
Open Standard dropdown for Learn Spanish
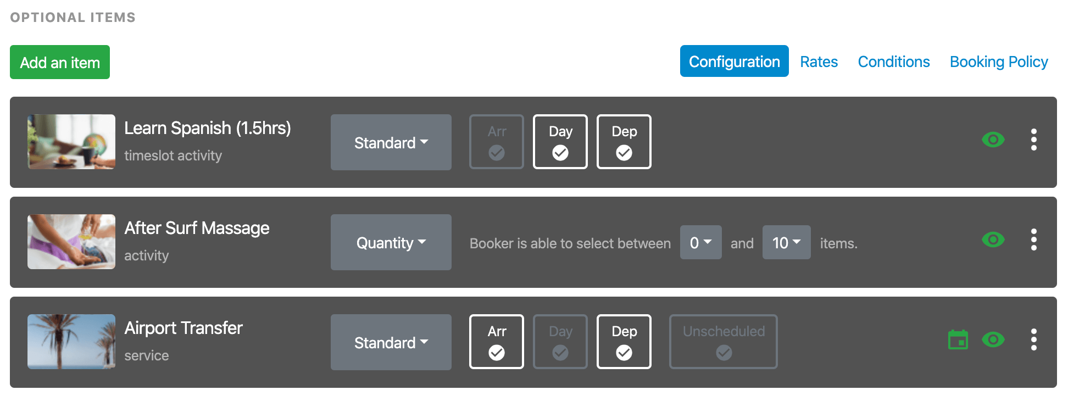[x=391, y=142]
